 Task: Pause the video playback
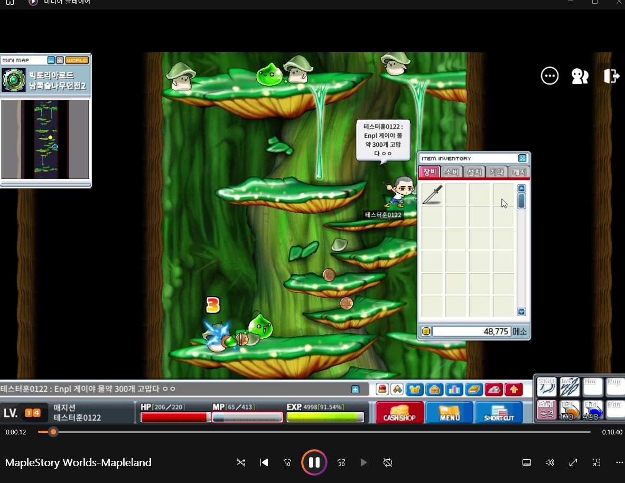point(314,462)
